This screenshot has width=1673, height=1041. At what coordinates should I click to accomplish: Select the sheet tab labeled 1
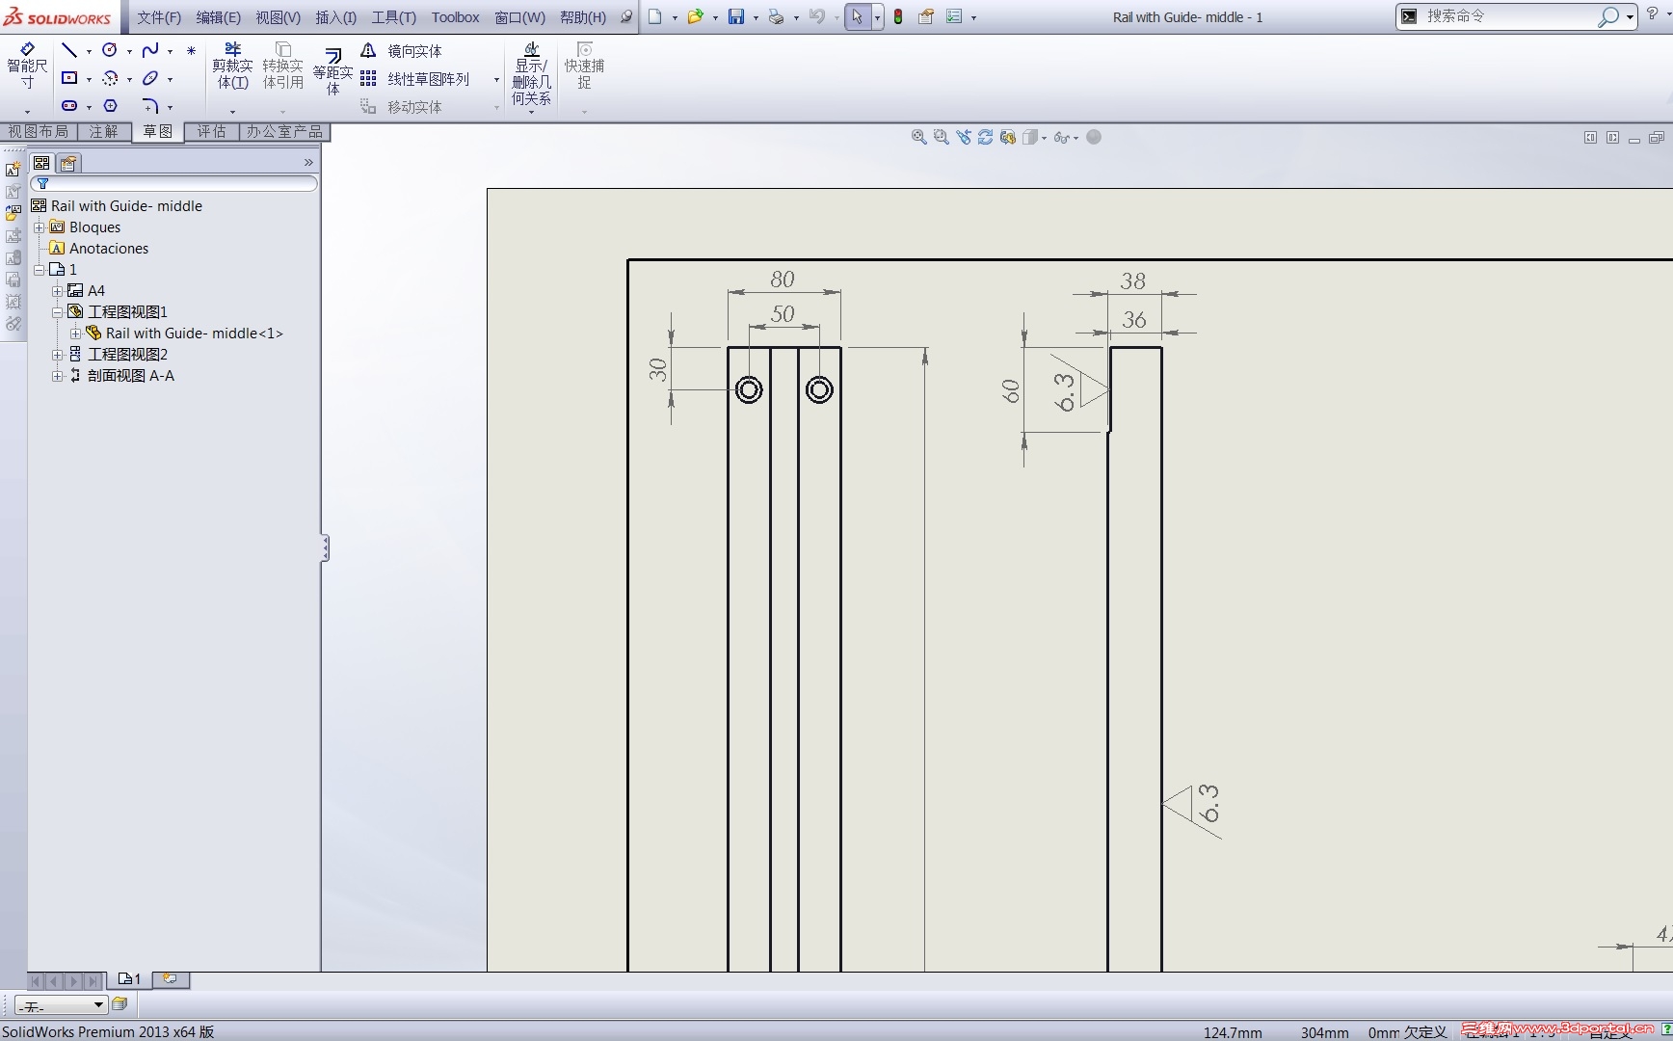[129, 979]
